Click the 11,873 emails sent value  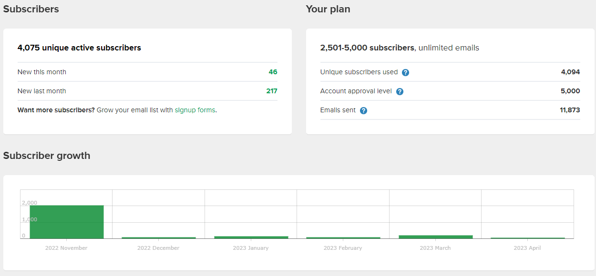pos(570,110)
